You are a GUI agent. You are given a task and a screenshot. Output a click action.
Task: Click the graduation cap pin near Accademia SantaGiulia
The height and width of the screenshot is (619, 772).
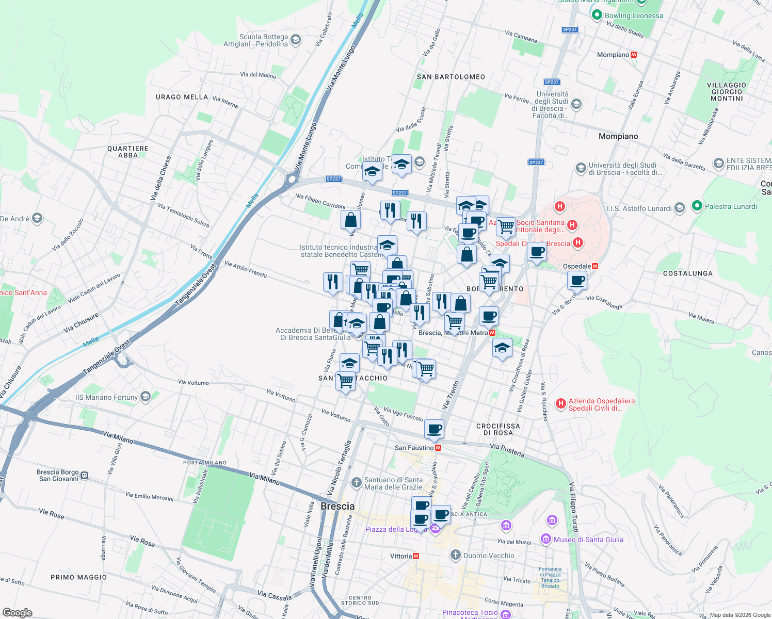[x=357, y=323]
